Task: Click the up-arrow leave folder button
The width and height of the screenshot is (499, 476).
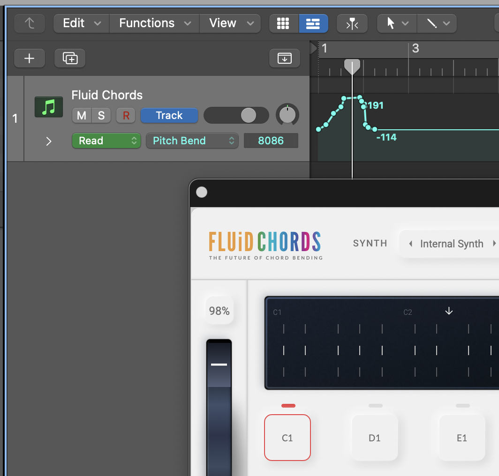Action: coord(30,23)
